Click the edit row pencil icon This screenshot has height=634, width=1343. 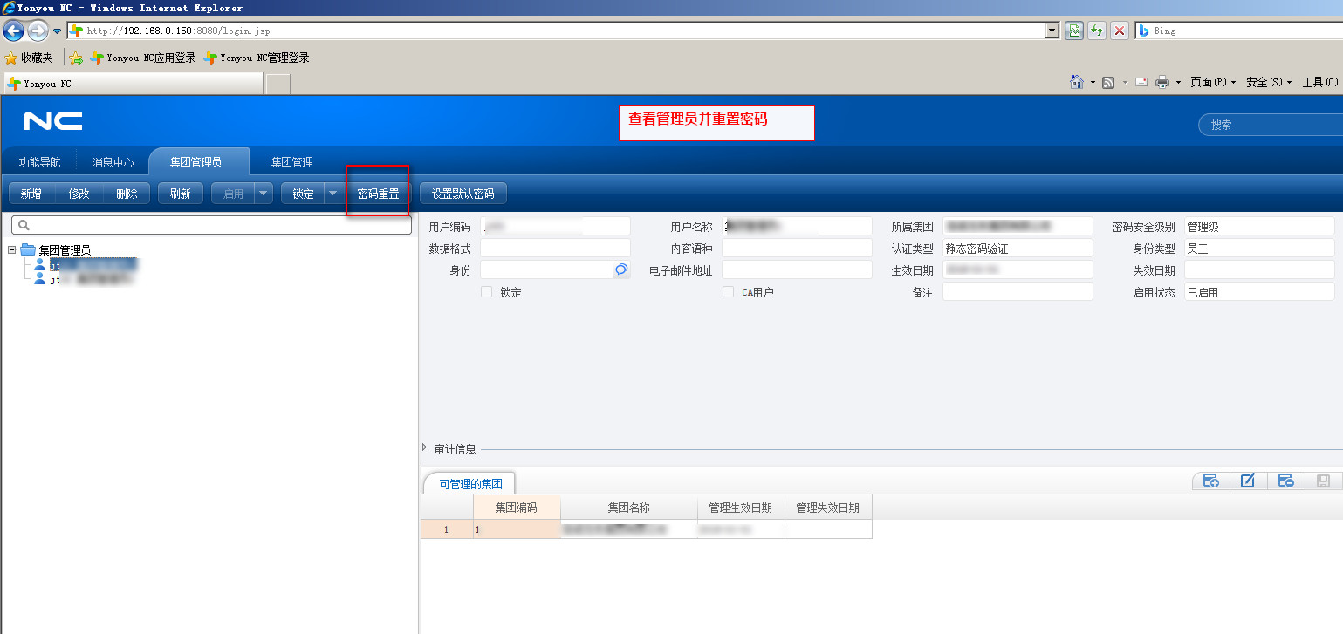[1248, 481]
